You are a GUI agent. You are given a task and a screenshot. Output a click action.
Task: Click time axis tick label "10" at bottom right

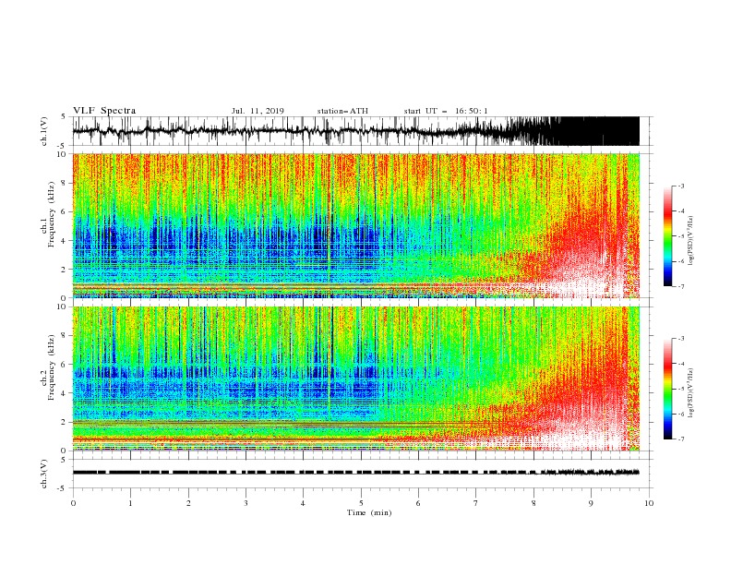pos(649,503)
